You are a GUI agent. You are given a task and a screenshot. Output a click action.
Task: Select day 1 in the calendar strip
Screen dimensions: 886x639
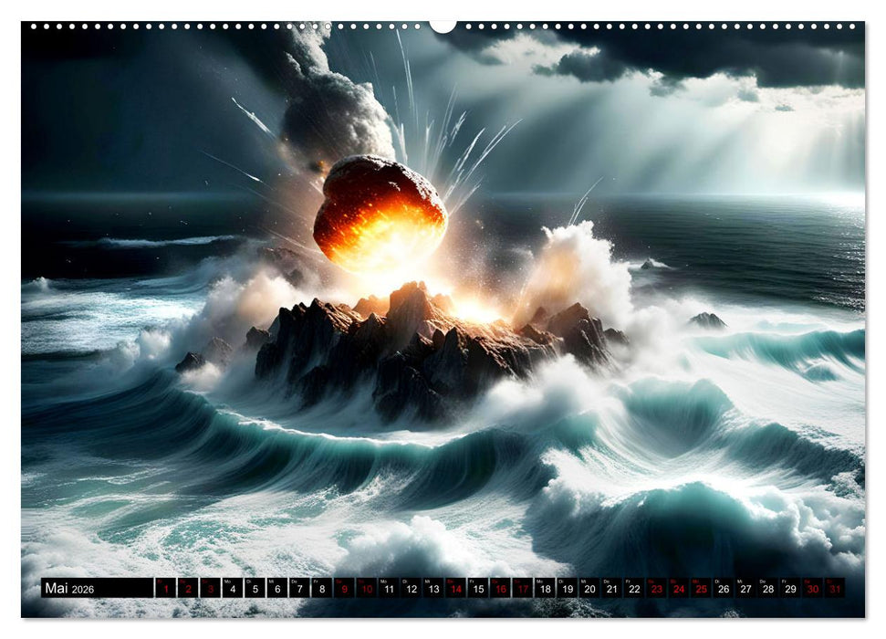coord(166,589)
